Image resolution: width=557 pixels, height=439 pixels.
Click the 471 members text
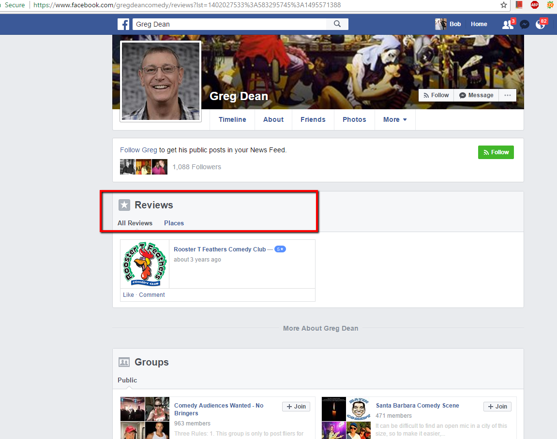pos(393,416)
